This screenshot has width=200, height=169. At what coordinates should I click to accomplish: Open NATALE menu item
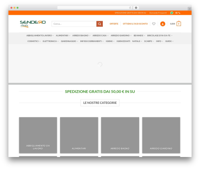[137, 41]
